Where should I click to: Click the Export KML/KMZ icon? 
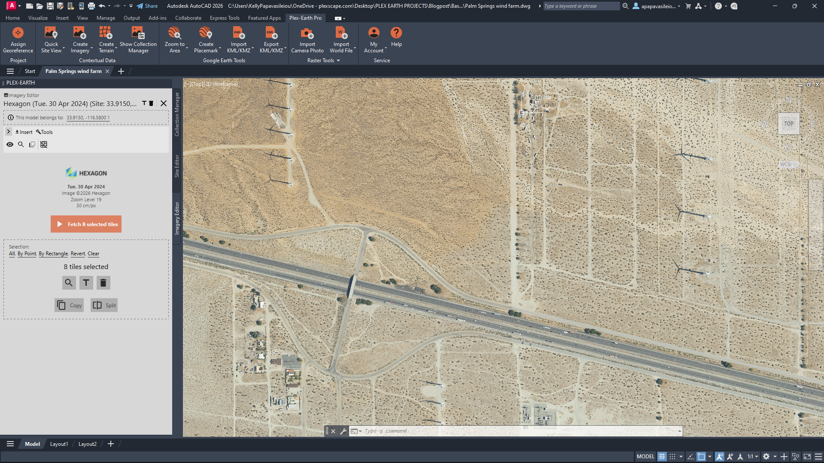(271, 33)
